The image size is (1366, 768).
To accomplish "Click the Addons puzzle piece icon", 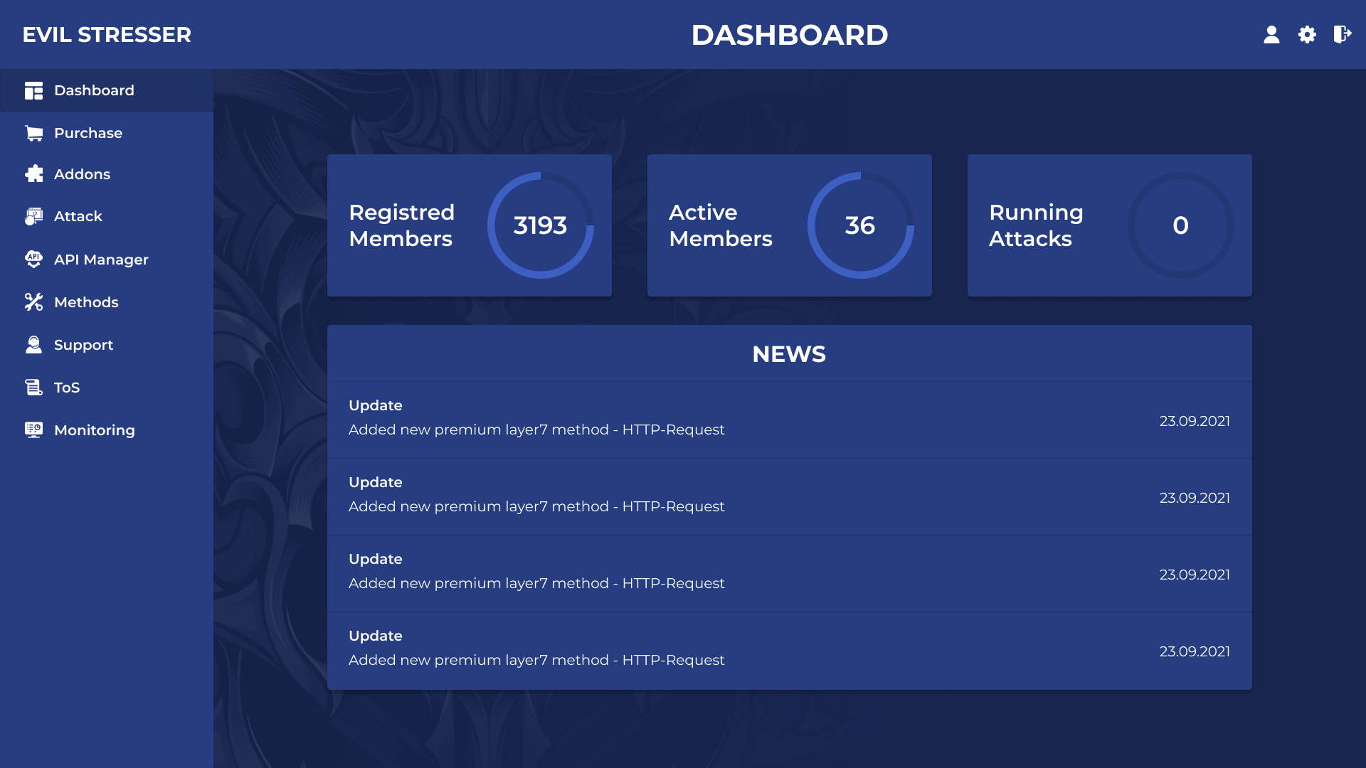I will 33,174.
